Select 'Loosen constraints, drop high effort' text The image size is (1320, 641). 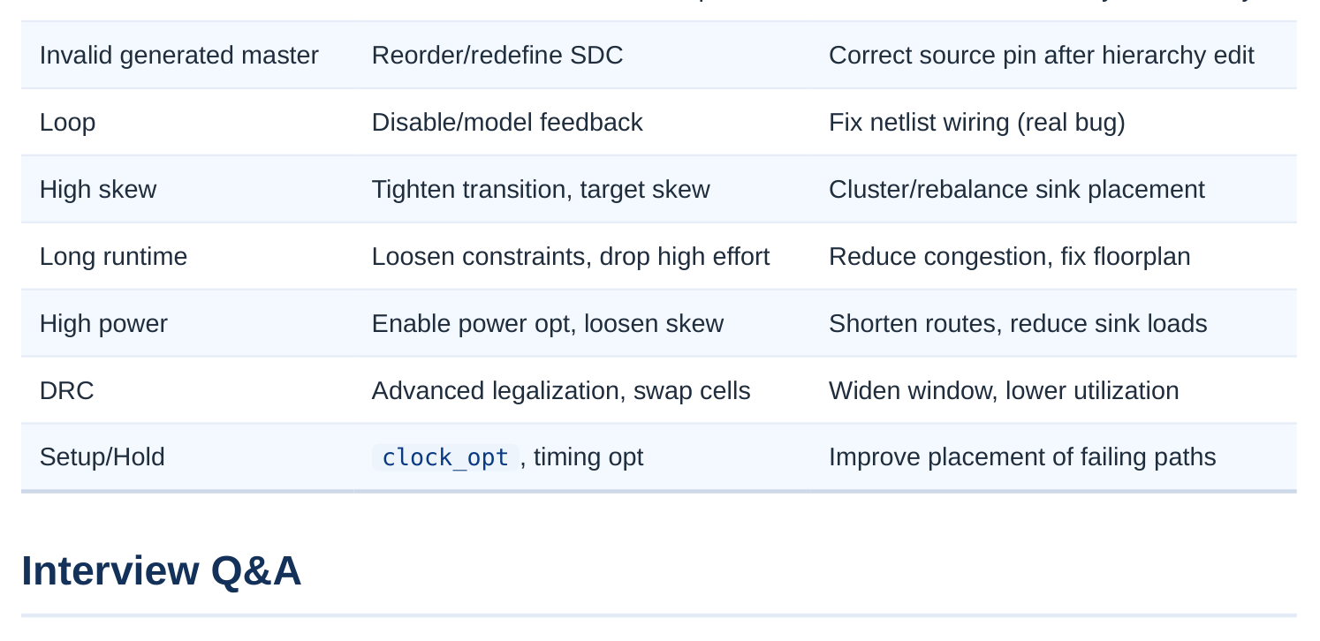(x=571, y=257)
